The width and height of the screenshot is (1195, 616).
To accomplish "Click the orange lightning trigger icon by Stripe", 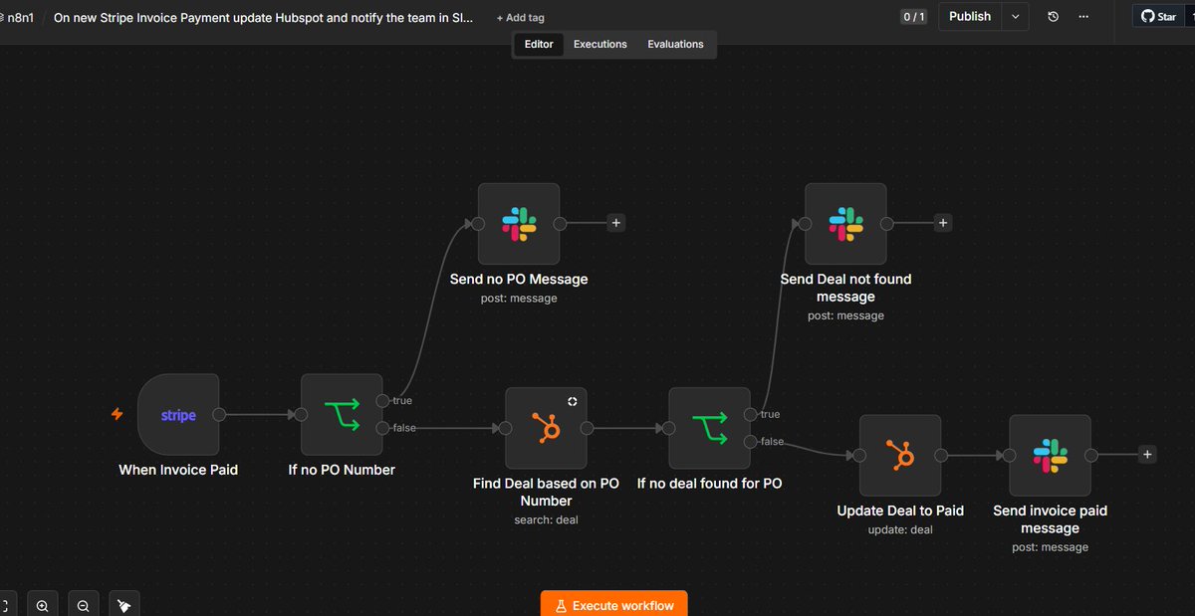I will tap(118, 414).
